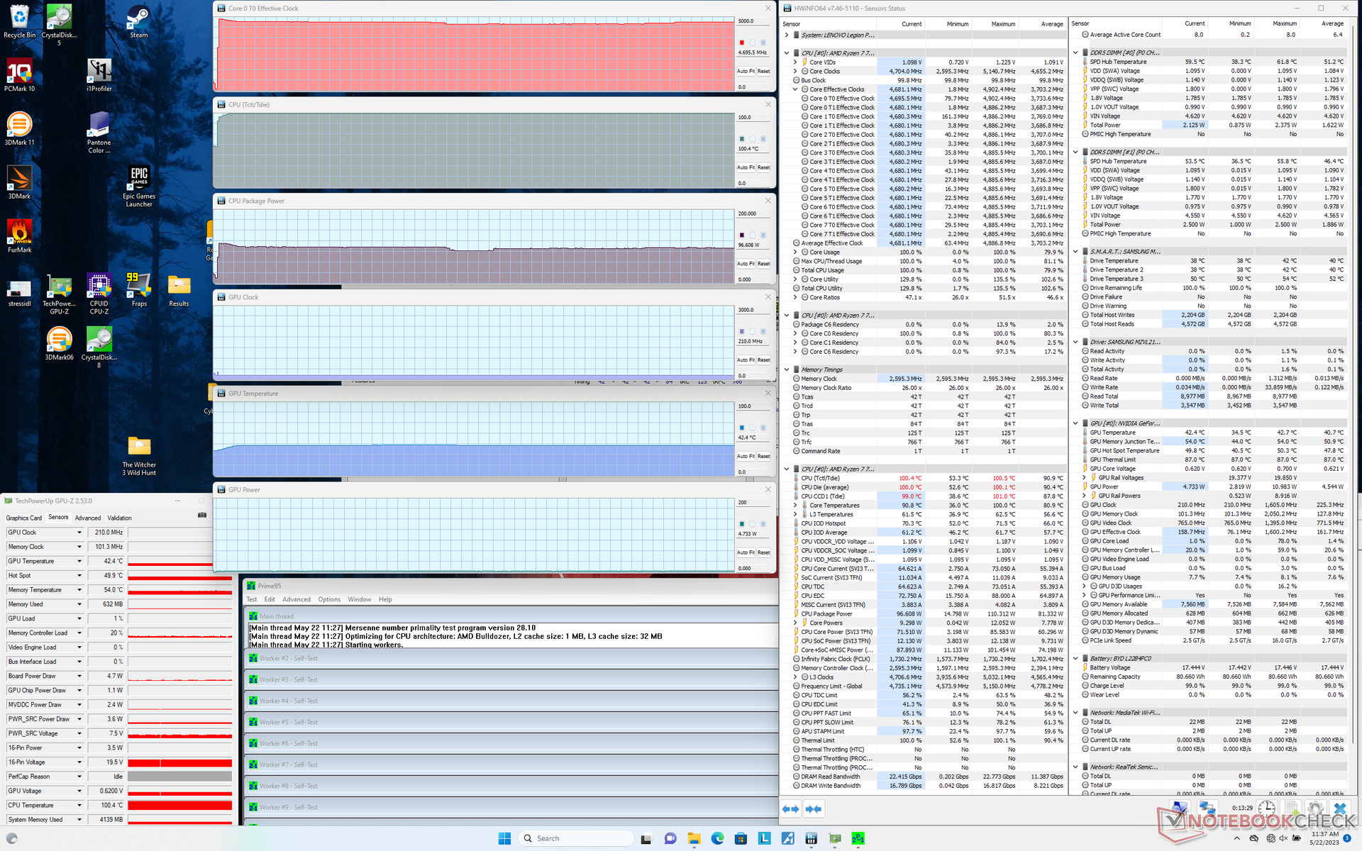Open HWiNFO sensor settings gear icon
Image resolution: width=1362 pixels, height=851 pixels.
pos(1314,808)
